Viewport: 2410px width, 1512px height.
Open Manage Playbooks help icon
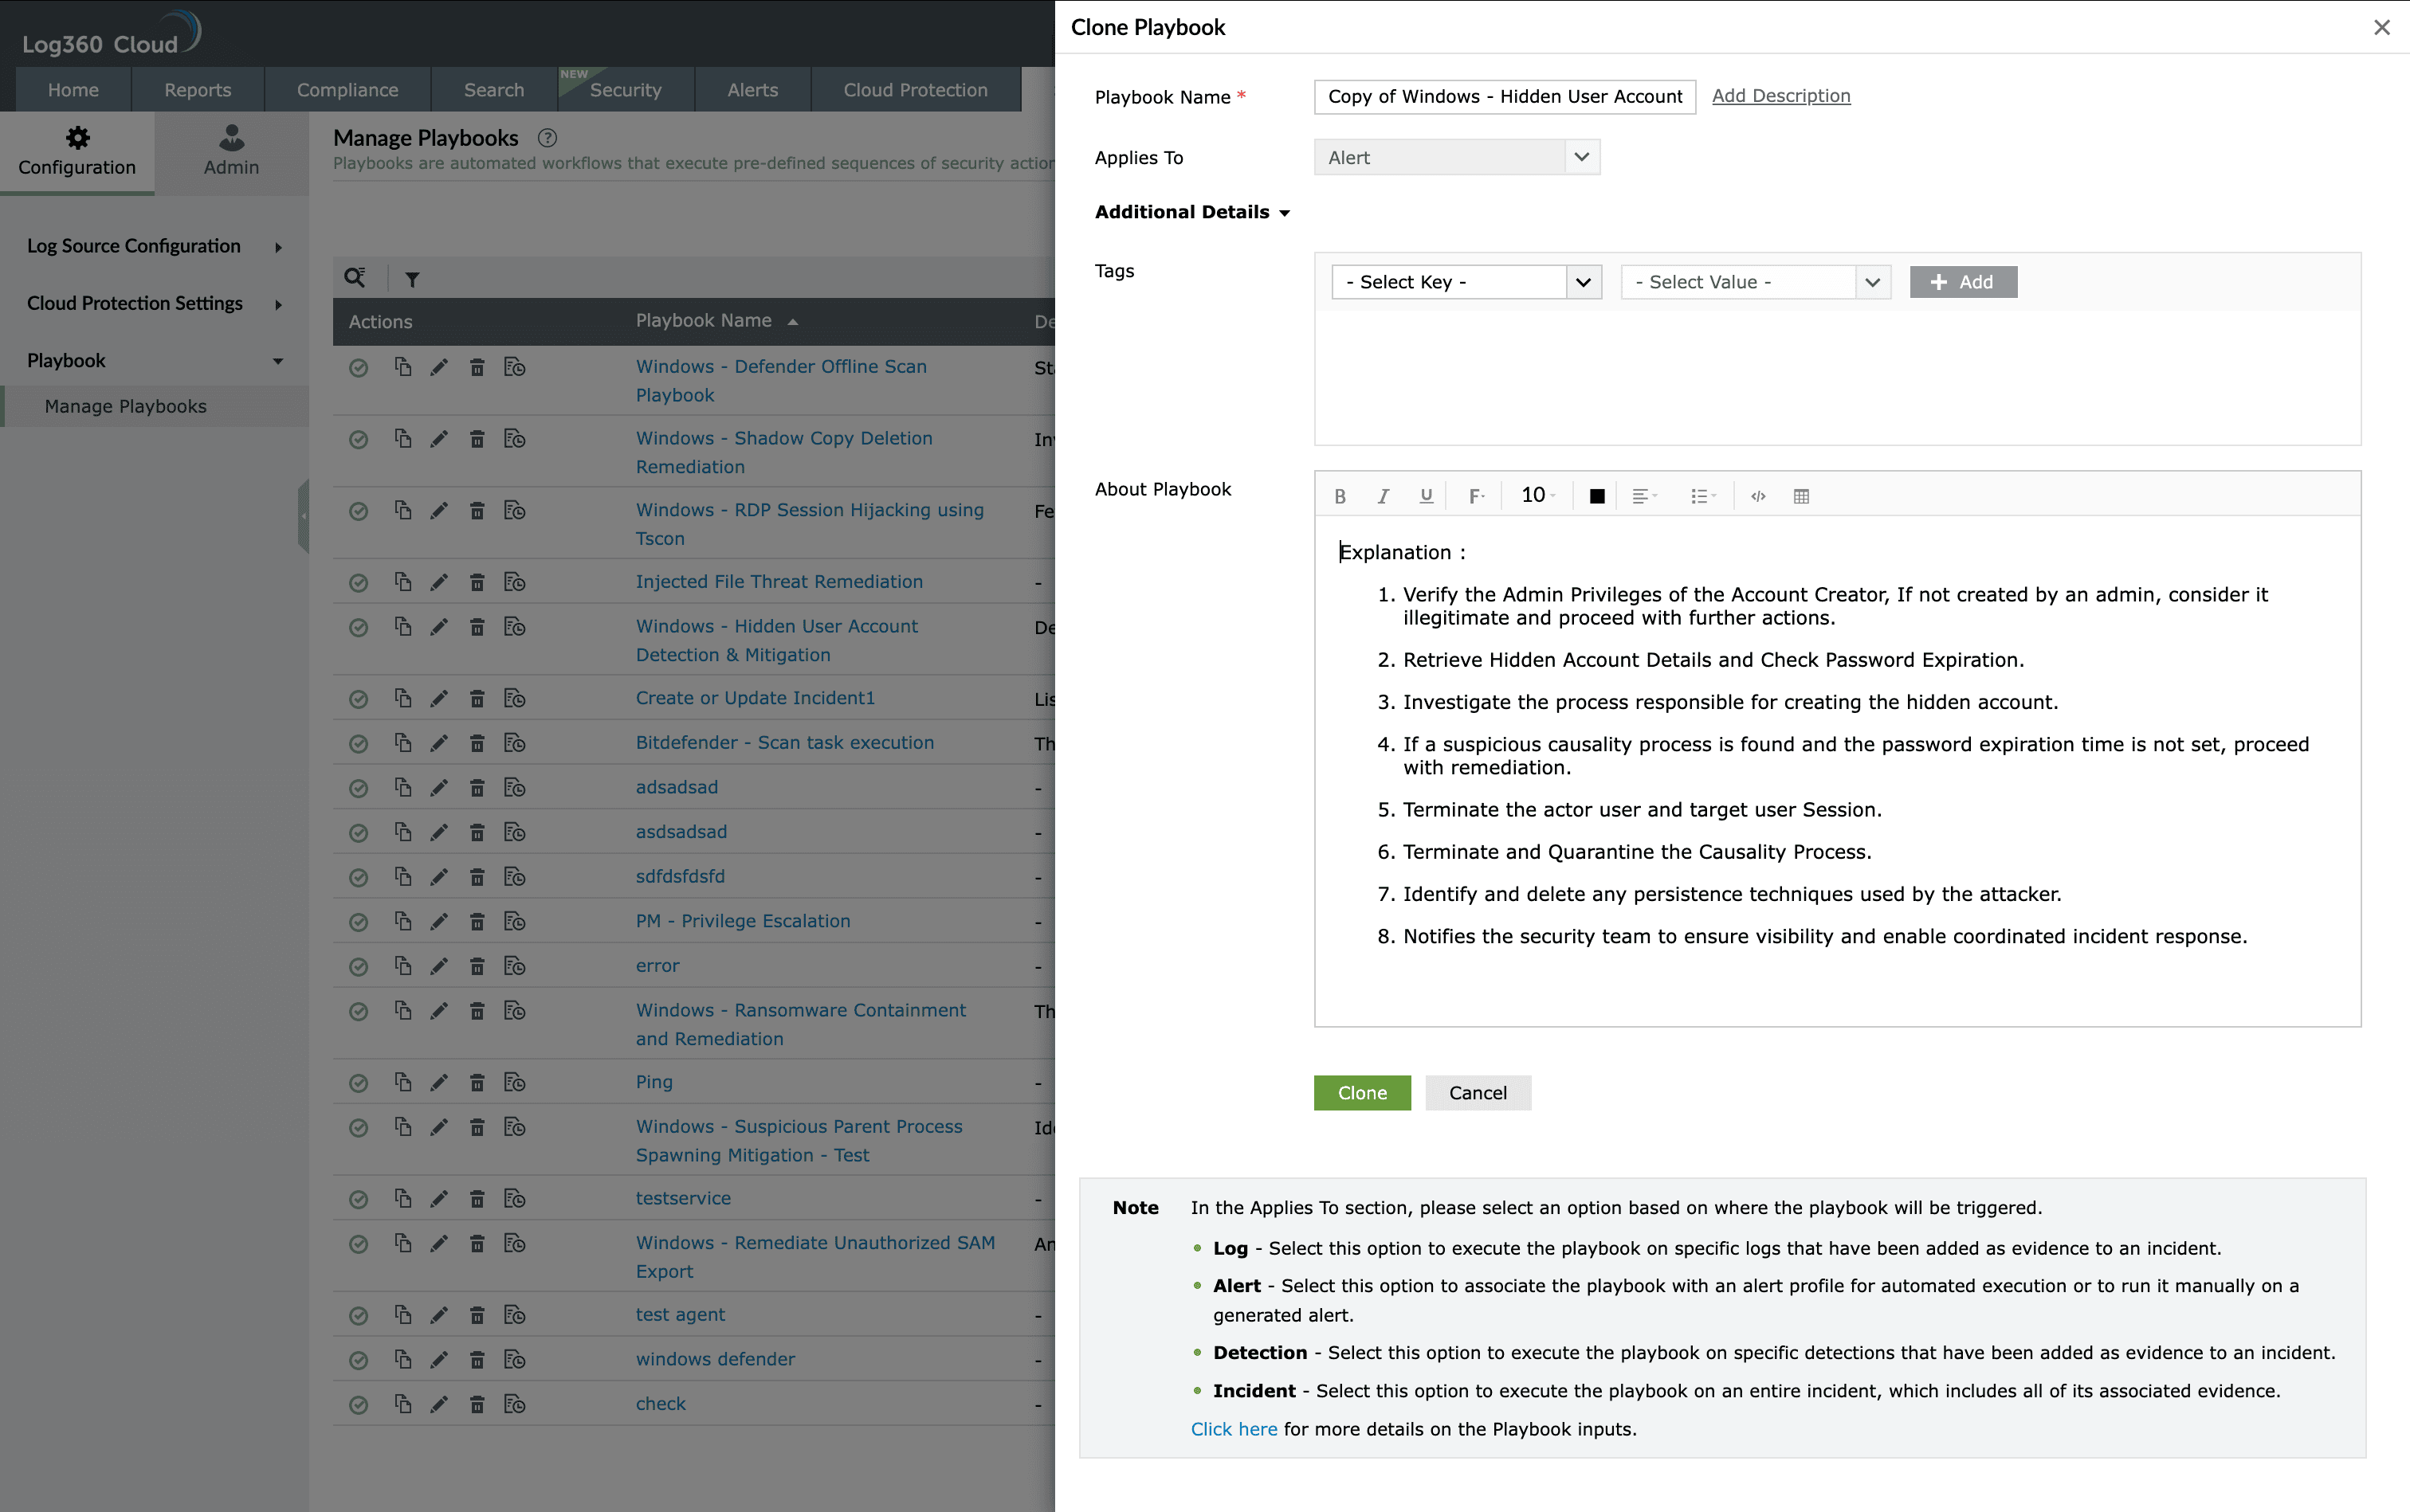click(x=548, y=138)
